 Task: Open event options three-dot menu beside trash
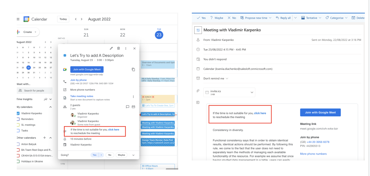click(126, 48)
